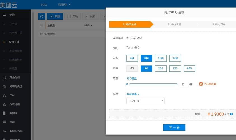Image resolution: width=236 pixels, height=140 pixels.
Task: Open the DML-TF image select box
Action: pos(145,101)
